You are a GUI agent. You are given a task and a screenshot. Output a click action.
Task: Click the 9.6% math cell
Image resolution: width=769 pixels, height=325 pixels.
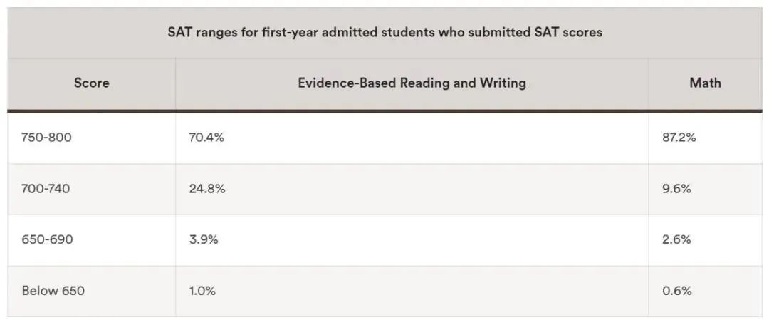click(x=676, y=189)
